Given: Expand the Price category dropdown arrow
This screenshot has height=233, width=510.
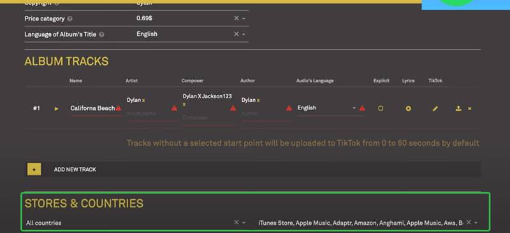Looking at the screenshot, I should click(x=244, y=18).
